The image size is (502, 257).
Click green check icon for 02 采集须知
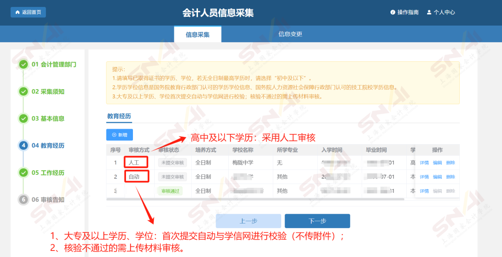23,92
